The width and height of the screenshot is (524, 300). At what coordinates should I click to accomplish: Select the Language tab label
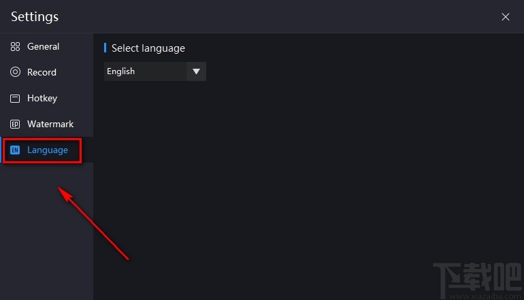pyautogui.click(x=48, y=150)
